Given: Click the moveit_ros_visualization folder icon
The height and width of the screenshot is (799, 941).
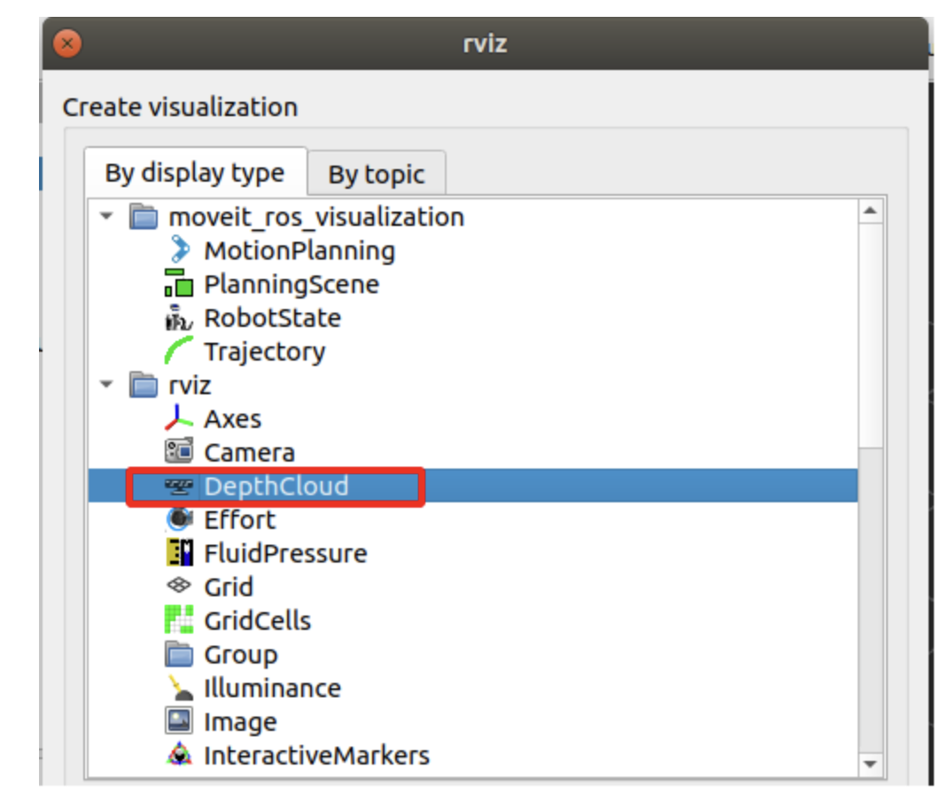Looking at the screenshot, I should click(x=144, y=216).
